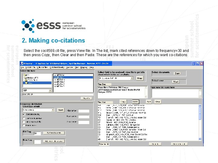Click the Copy button above The List
Image resolution: width=218 pixels, height=163 pixels.
(x=123, y=102)
